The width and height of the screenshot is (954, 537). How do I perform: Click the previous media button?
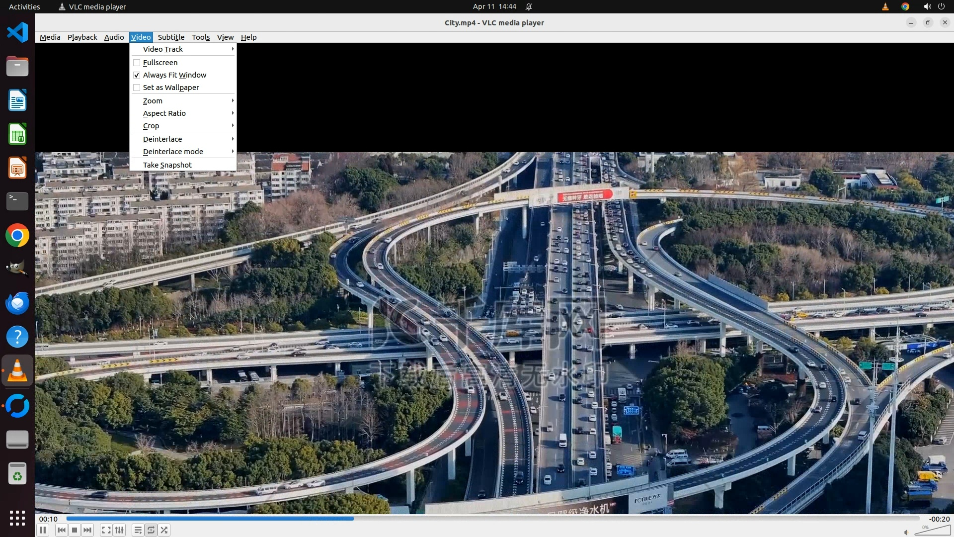coord(61,530)
